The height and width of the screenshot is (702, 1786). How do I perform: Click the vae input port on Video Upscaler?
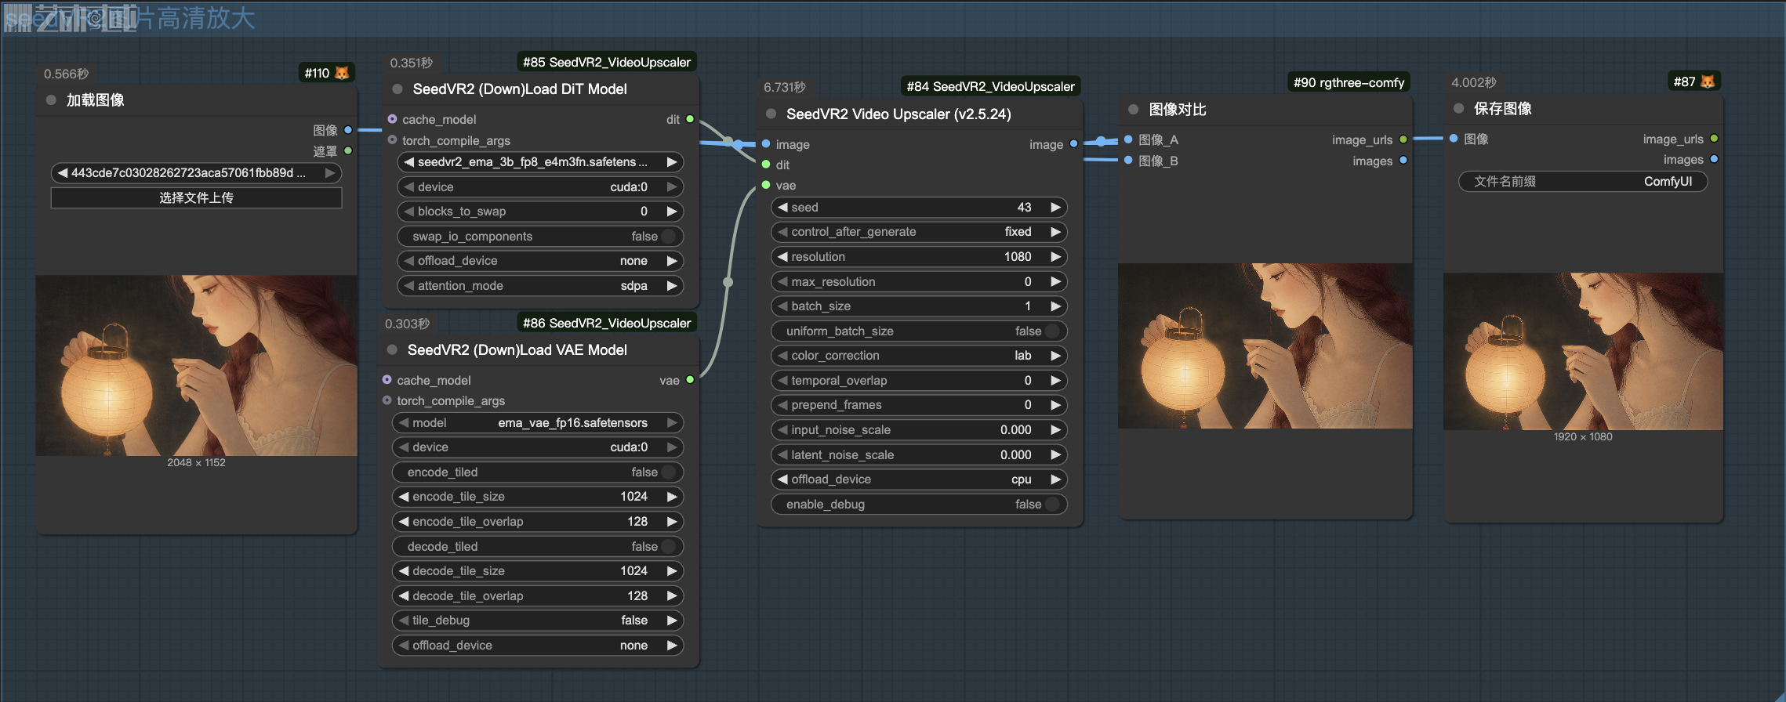766,185
